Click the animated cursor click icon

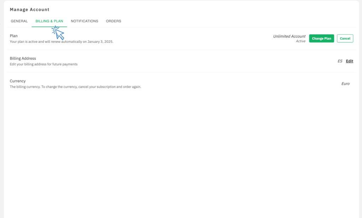(x=58, y=33)
